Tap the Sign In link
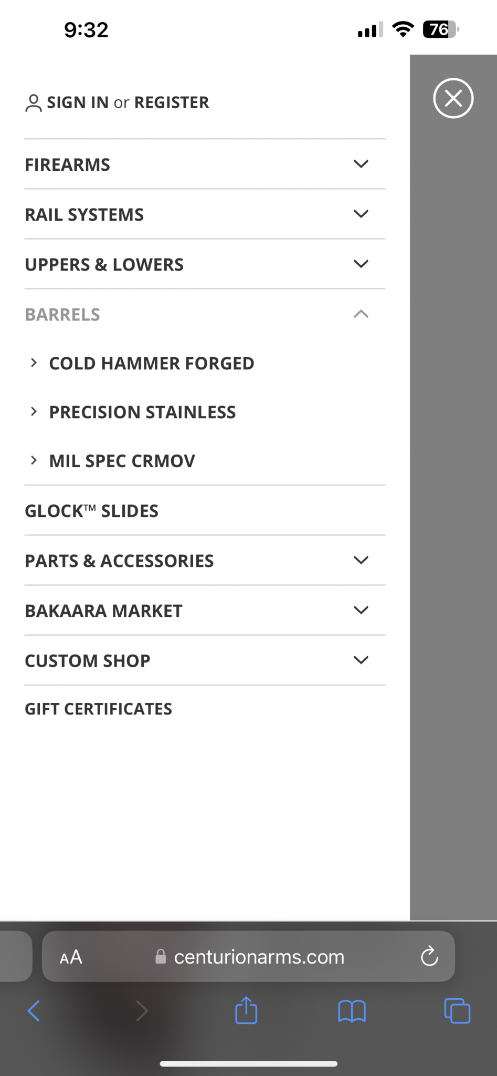 pos(78,102)
